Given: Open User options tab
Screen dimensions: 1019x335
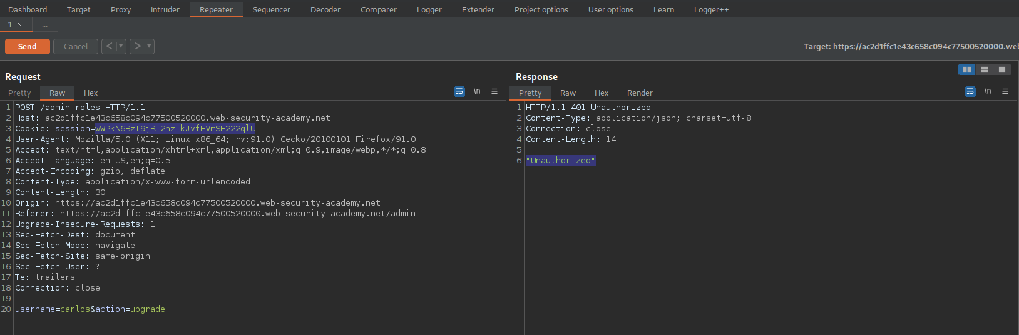Looking at the screenshot, I should pyautogui.click(x=611, y=9).
